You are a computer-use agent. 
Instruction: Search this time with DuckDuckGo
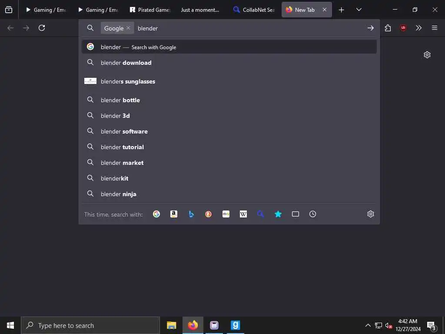point(209,214)
